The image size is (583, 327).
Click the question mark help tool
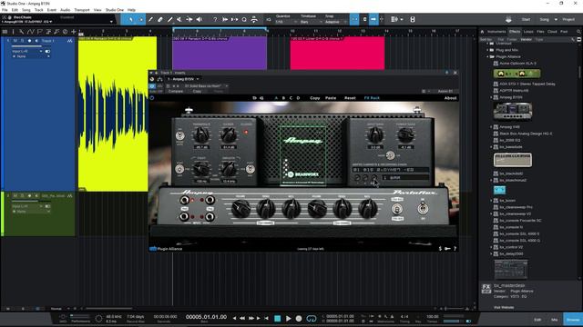click(x=215, y=19)
